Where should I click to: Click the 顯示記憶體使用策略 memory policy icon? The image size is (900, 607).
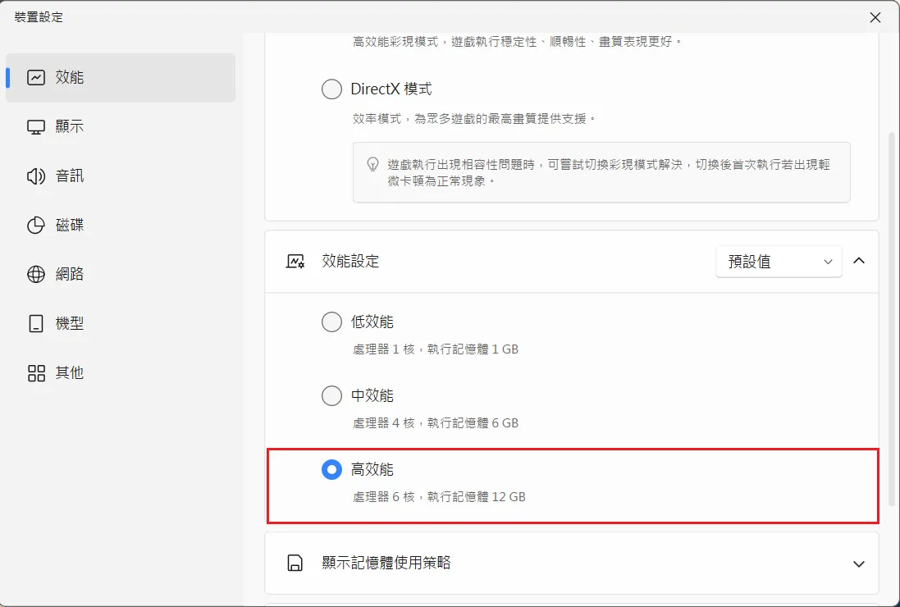click(295, 564)
